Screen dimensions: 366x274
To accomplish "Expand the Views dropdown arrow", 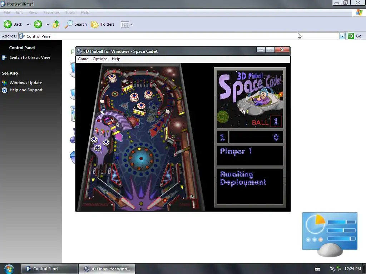I will coord(132,25).
